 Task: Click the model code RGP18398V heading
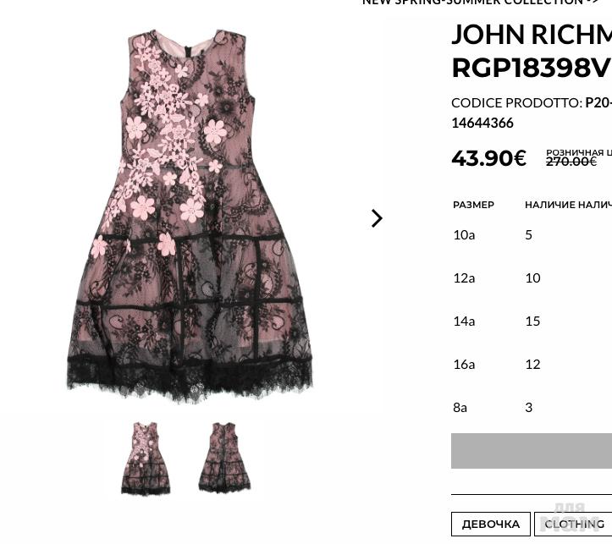point(531,68)
